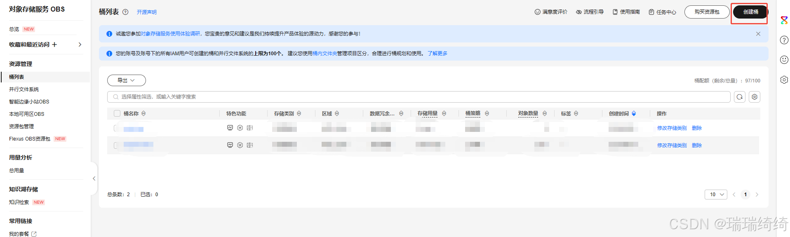790x237 pixels.
Task: Open 总用量 in sidebar
Action: [16, 171]
